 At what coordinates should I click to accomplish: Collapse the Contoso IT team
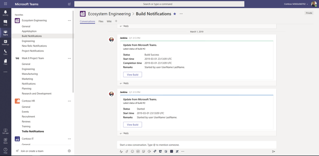coord(28,139)
